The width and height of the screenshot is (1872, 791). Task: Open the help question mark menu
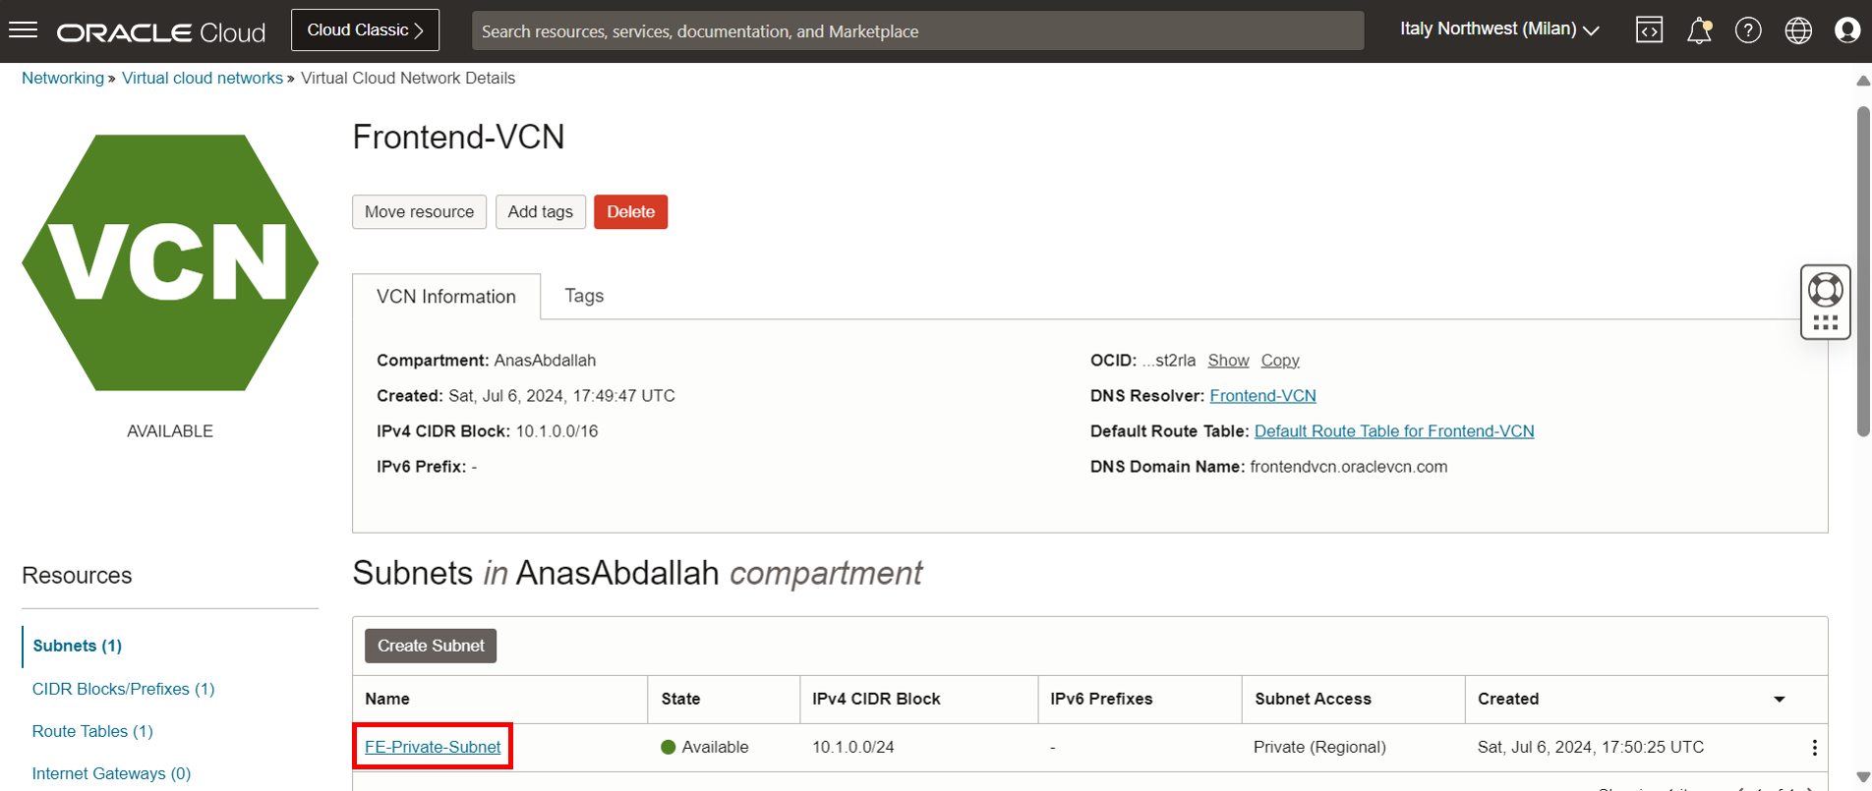1748,30
